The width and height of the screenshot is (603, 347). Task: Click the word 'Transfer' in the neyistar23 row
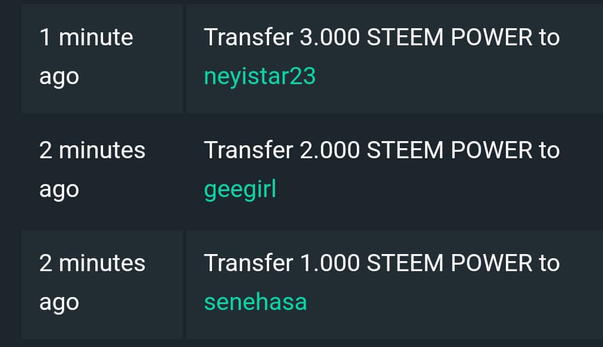click(249, 37)
